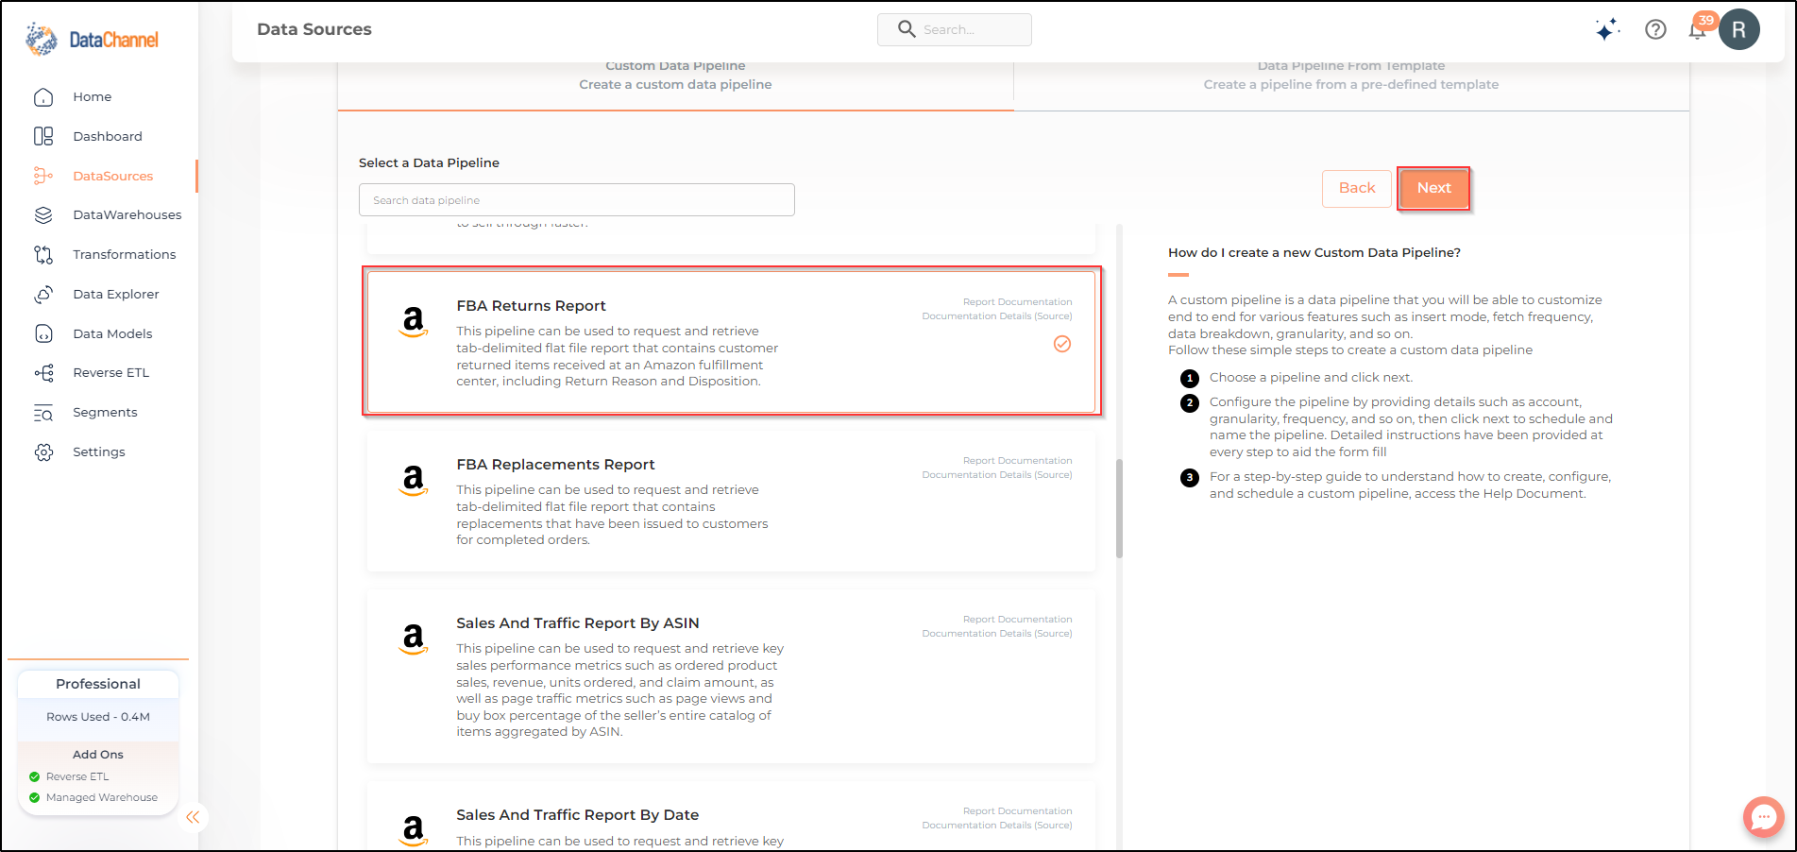Collapse the sidebar with double chevron
Image resolution: width=1797 pixels, height=852 pixels.
pos(193,817)
